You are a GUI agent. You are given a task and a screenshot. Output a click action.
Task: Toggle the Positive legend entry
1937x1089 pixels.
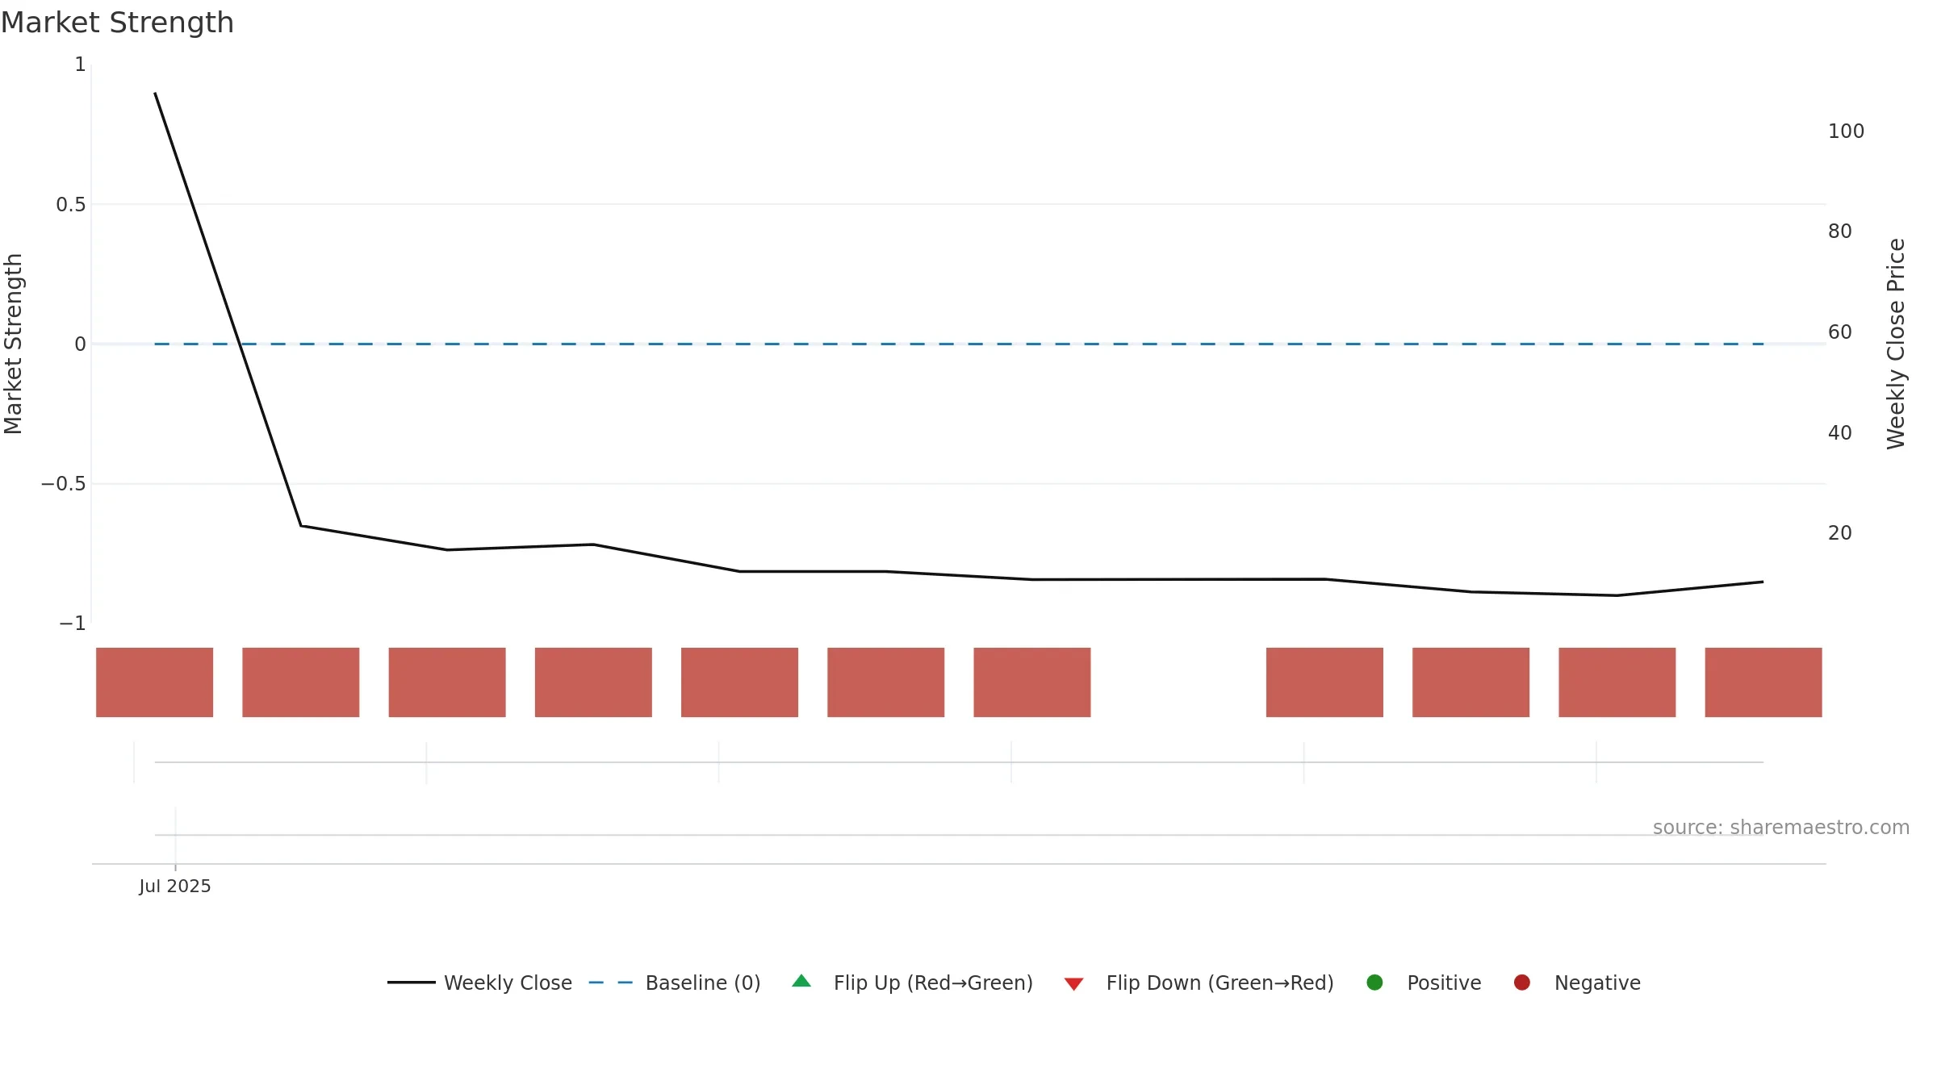pos(1424,983)
